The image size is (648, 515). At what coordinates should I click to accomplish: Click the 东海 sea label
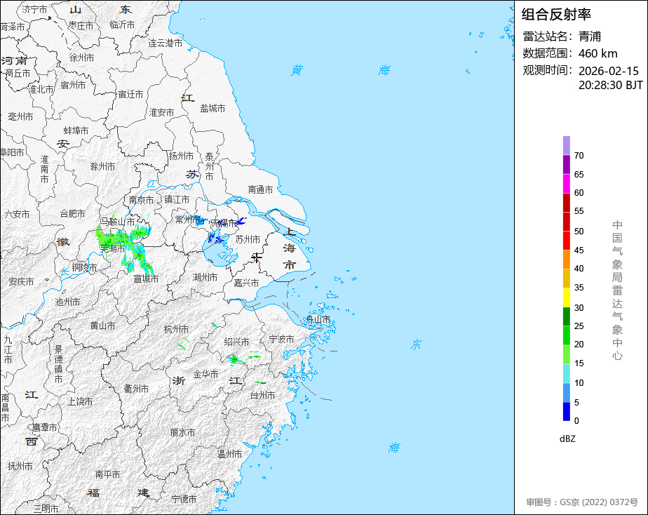click(405, 396)
